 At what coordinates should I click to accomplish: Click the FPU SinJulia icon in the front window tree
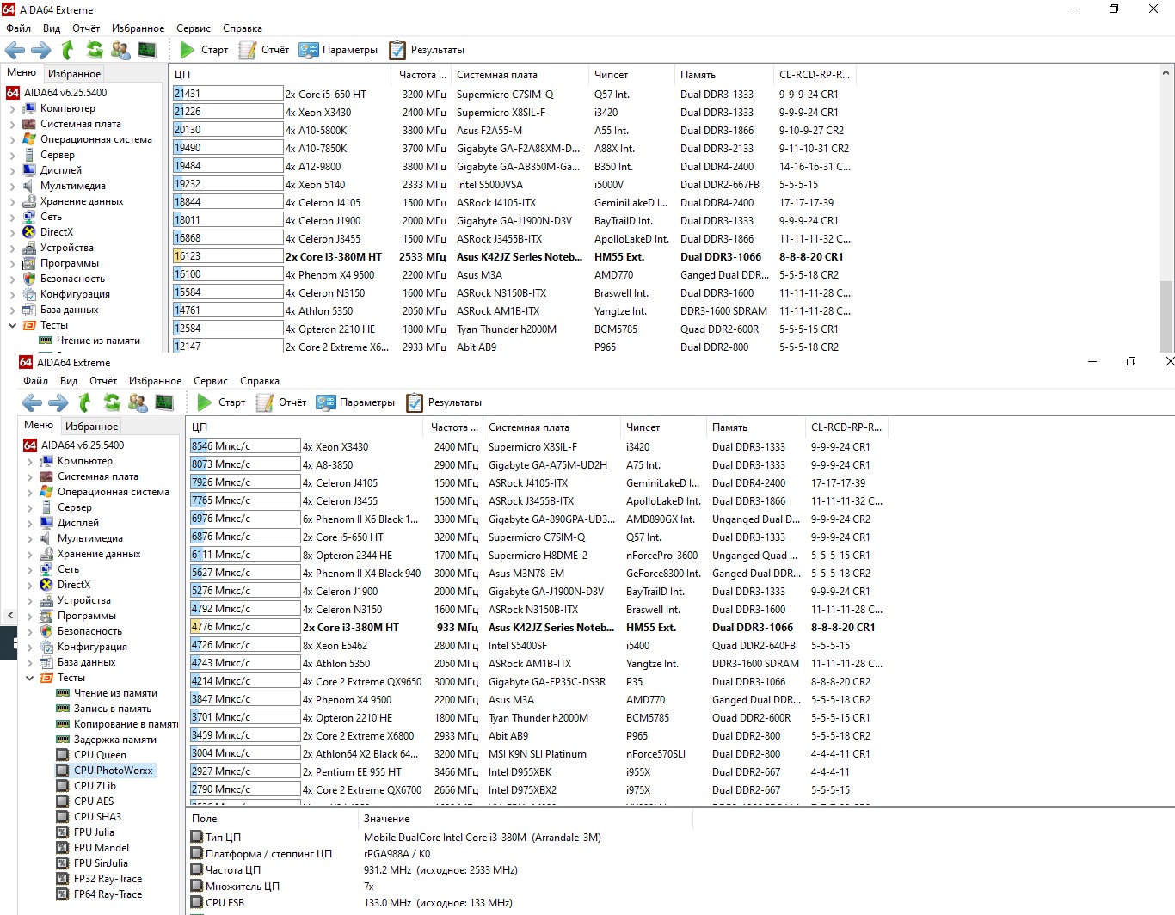63,863
